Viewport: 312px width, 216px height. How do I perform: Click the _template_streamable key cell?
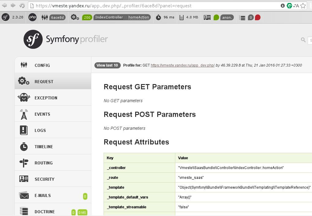pyautogui.click(x=139, y=207)
